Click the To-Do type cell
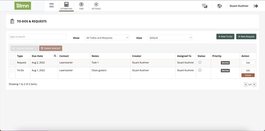 pos(21,70)
